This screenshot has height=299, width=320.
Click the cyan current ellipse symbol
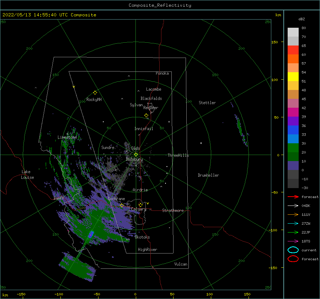[293, 250]
